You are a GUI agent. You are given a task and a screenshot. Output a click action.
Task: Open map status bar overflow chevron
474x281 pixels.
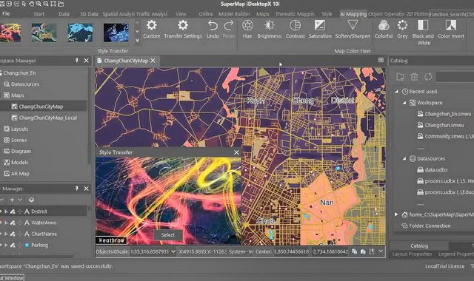(x=381, y=251)
